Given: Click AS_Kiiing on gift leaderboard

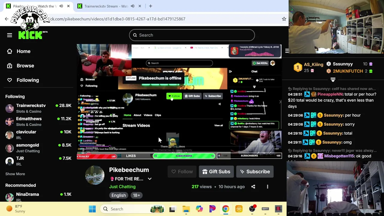Looking at the screenshot, I should (313, 64).
